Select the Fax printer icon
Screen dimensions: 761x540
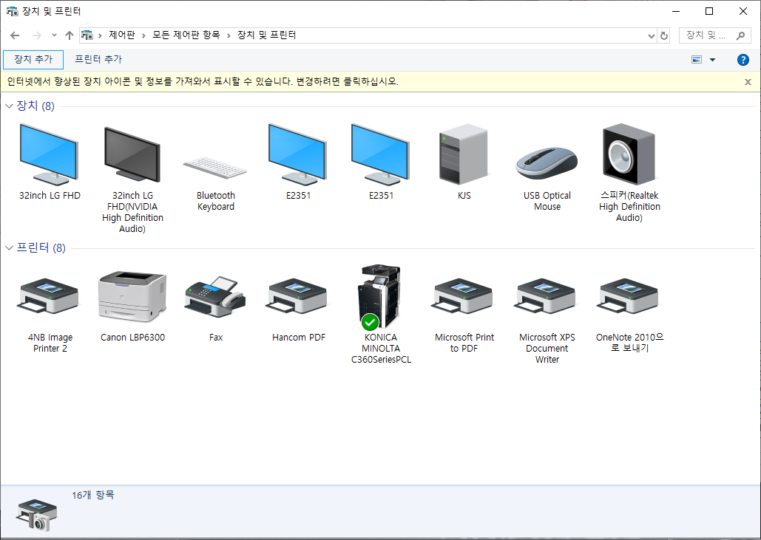[x=215, y=295]
